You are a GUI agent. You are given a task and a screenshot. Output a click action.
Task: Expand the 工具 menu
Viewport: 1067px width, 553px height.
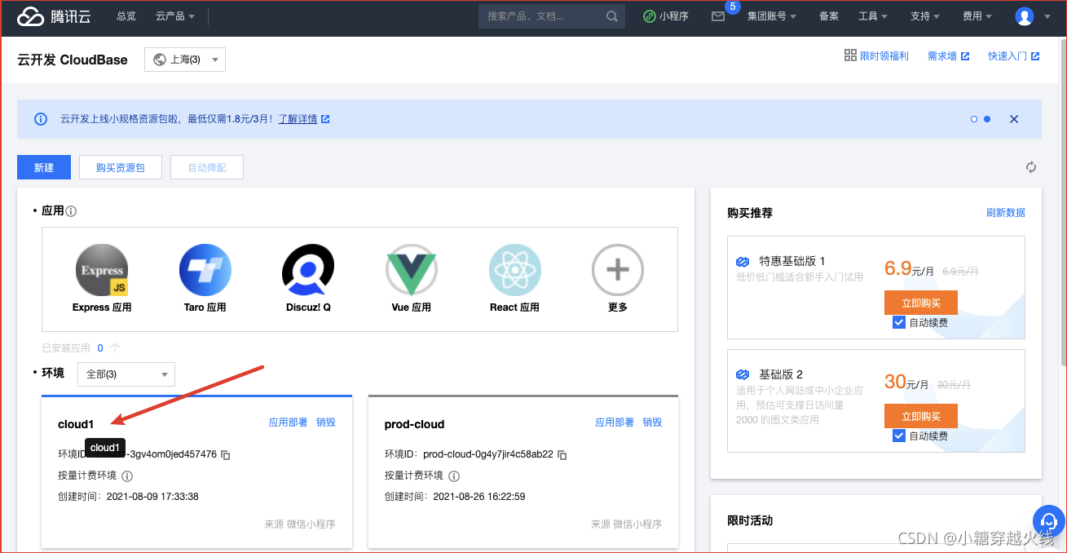[872, 16]
